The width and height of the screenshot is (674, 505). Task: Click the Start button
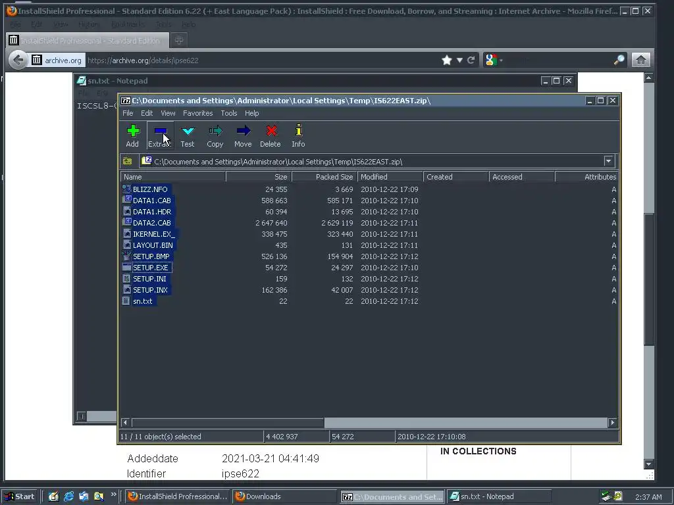click(20, 496)
